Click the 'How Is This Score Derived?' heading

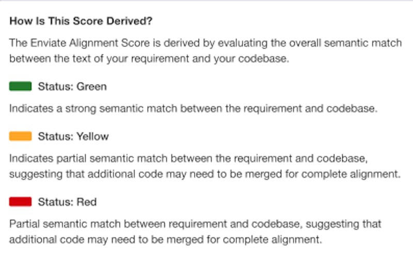81,21
